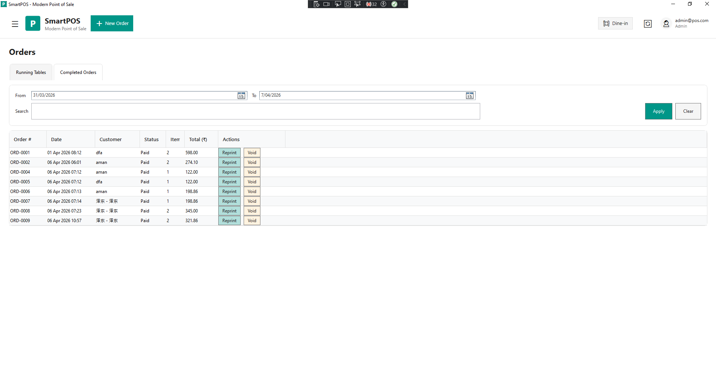The height and width of the screenshot is (370, 716).
Task: Focus the Search input field
Action: click(256, 111)
